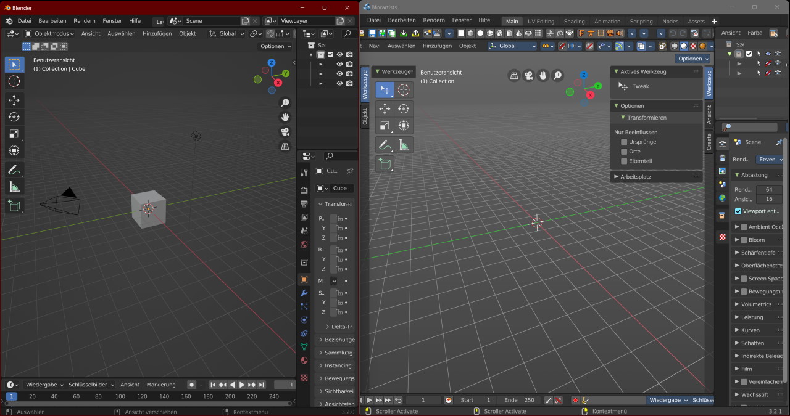Select the Rotate tool in Blender's toolbar
The height and width of the screenshot is (416, 790).
(x=14, y=117)
